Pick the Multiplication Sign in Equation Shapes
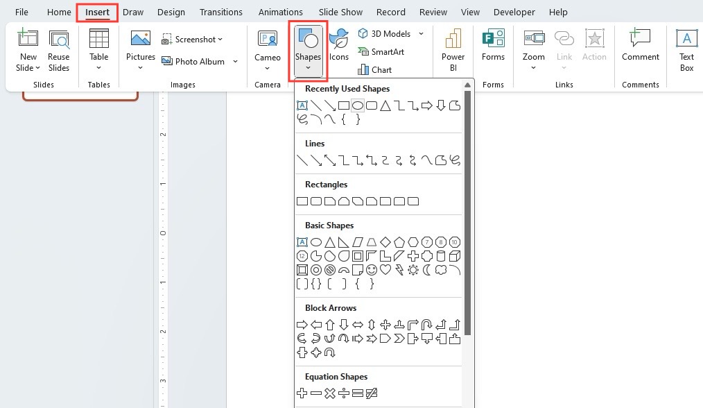The image size is (703, 408). [330, 393]
